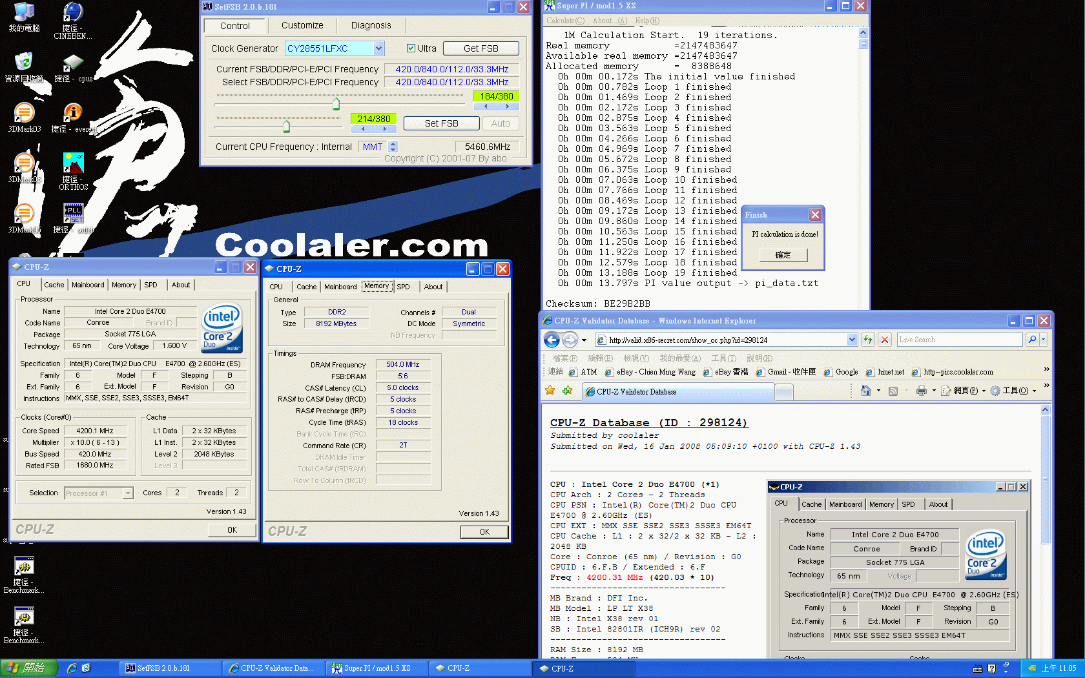The height and width of the screenshot is (678, 1085).
Task: Open the IE address bar dropdown
Action: (852, 340)
